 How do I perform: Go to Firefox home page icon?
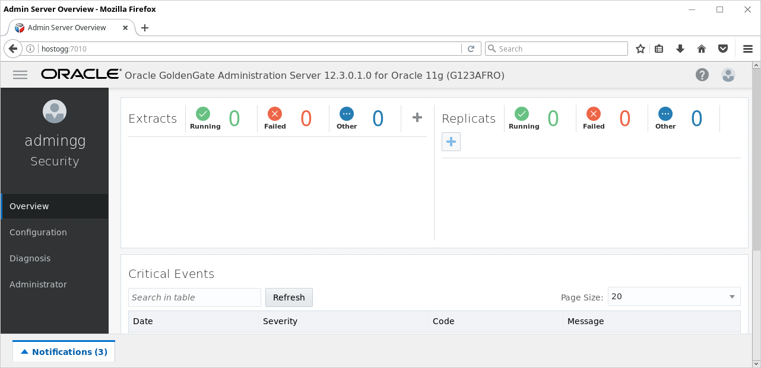pyautogui.click(x=702, y=49)
